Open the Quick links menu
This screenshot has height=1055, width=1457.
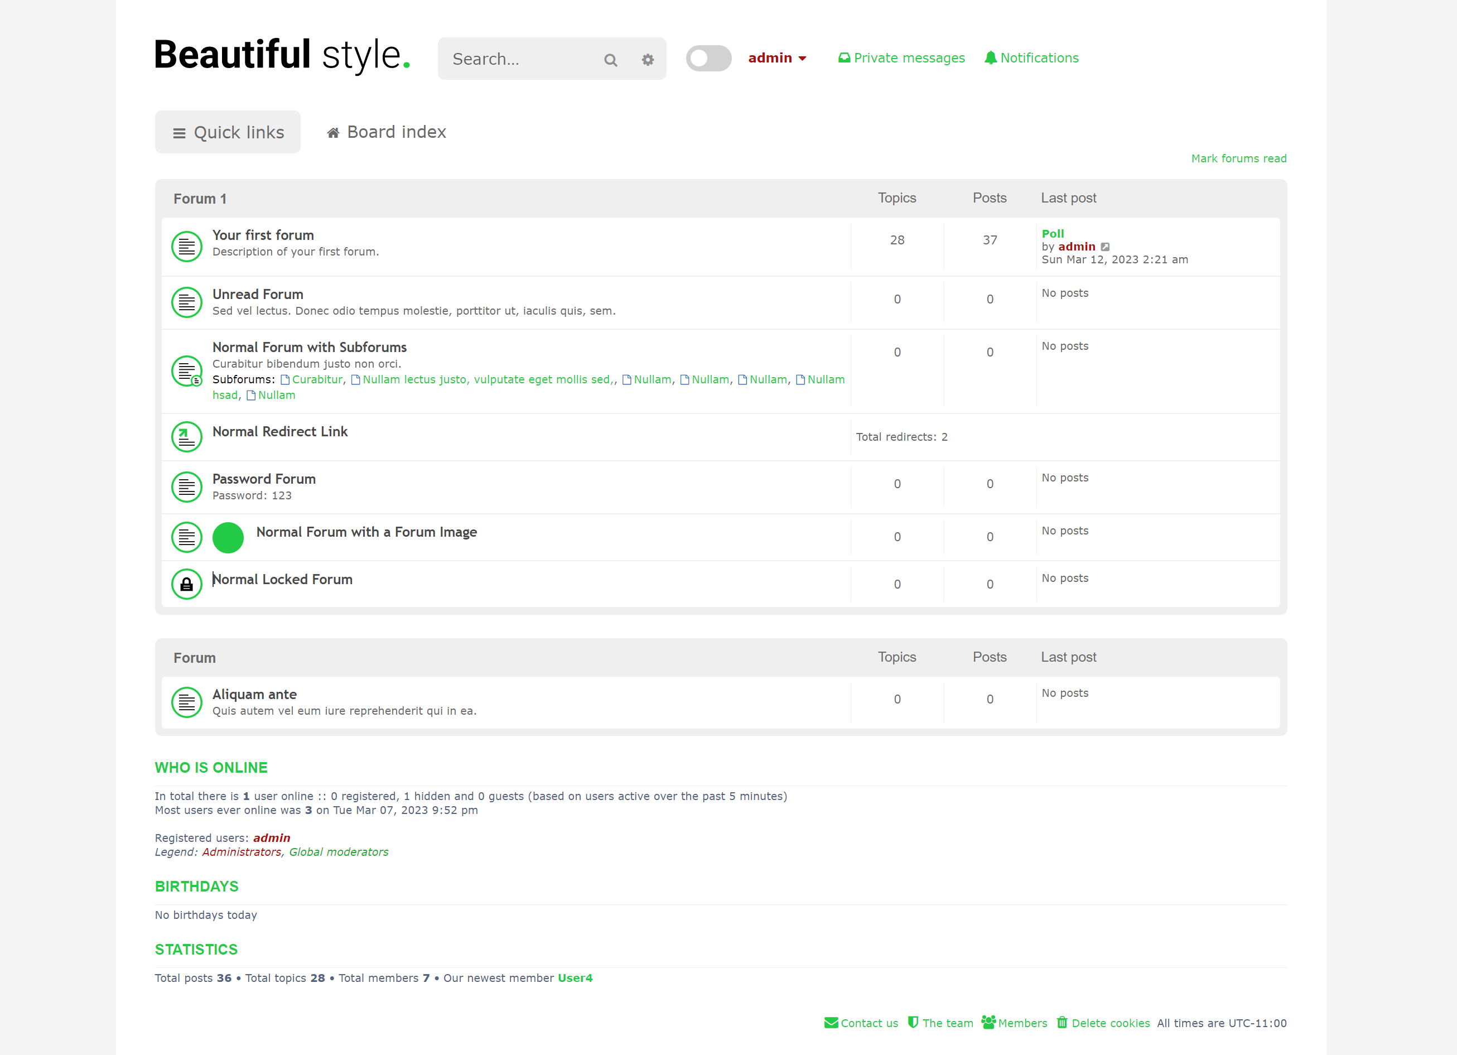click(228, 132)
